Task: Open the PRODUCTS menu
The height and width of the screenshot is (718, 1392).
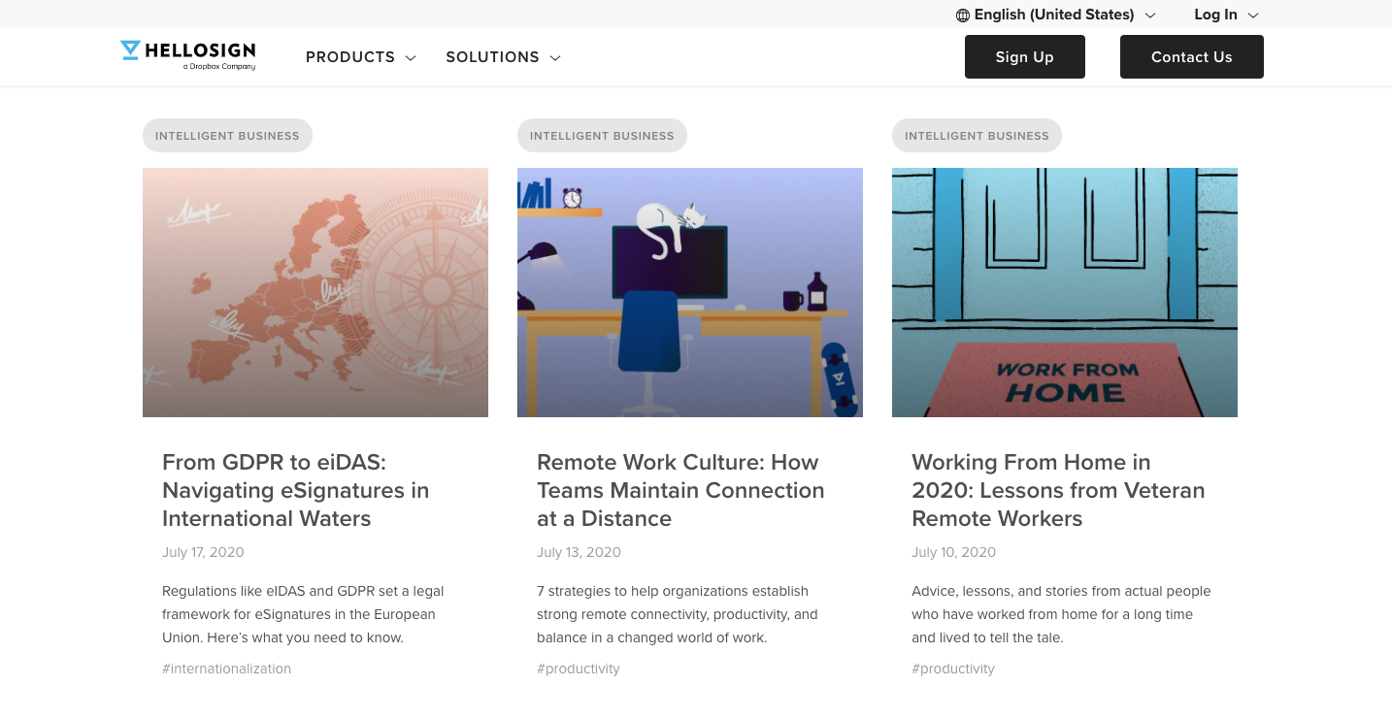Action: point(350,57)
